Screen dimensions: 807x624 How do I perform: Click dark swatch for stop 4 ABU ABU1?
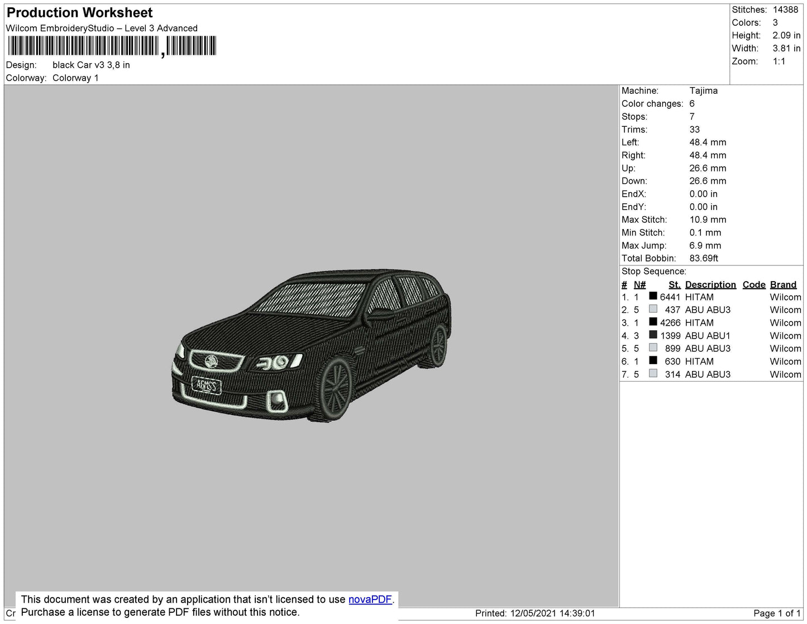coord(653,335)
